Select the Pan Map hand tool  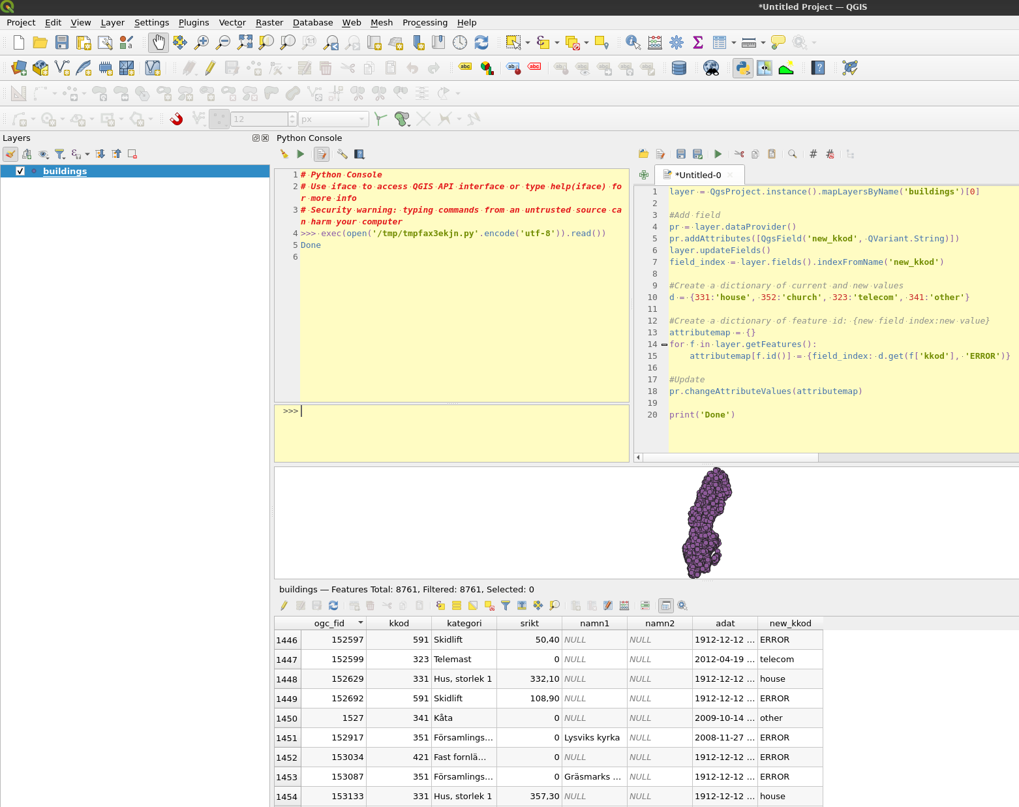click(x=159, y=42)
